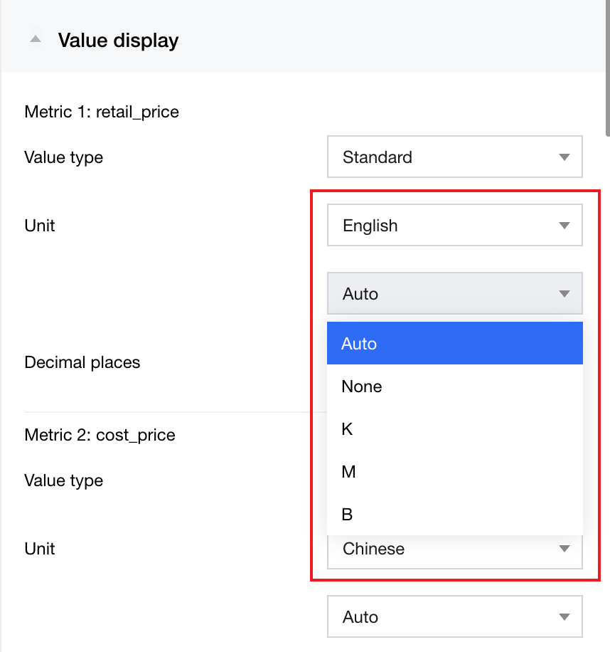
Task: Close the expanded Auto dropdown under English
Action: pyautogui.click(x=454, y=293)
